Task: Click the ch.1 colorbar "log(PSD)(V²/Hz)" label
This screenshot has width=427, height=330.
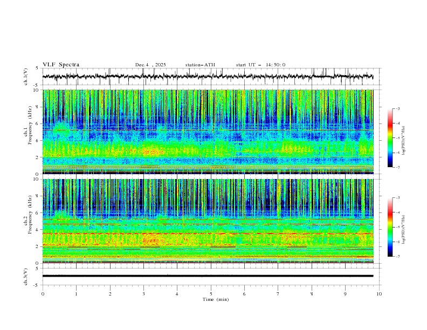Action: coord(404,141)
